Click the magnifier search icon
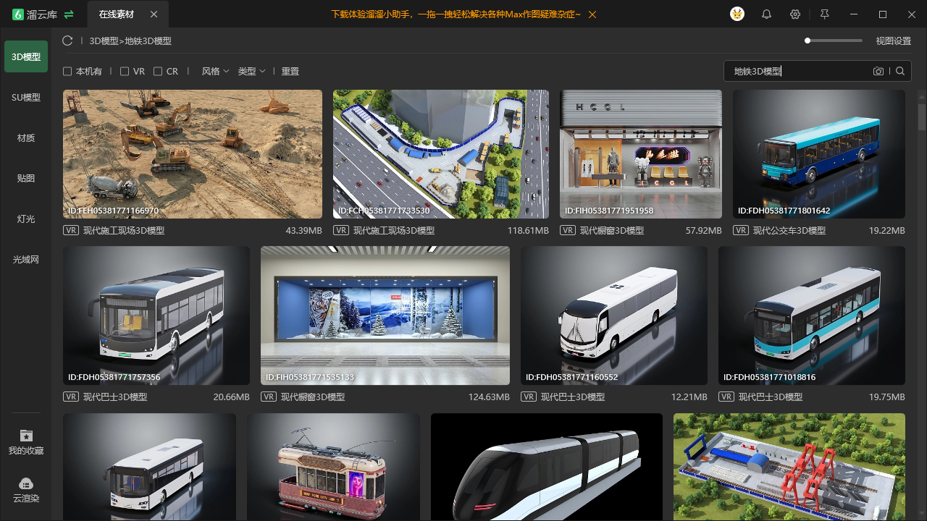927x521 pixels. coord(900,71)
